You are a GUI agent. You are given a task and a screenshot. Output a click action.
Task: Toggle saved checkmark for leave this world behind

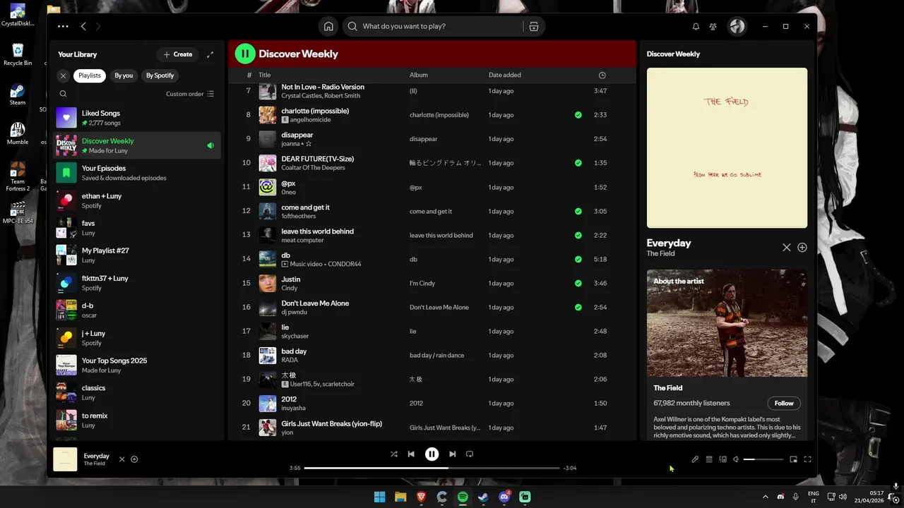[578, 235]
